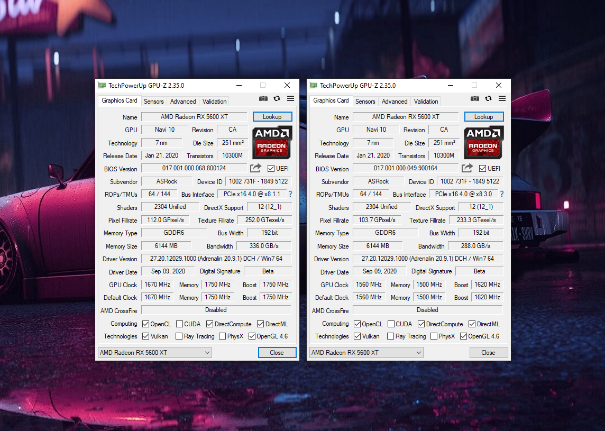
Task: Switch to Sensors tab in left window
Action: click(153, 102)
